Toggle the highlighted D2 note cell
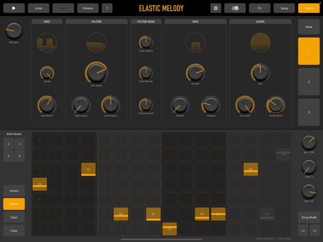This screenshot has height=242, width=323. [202, 214]
